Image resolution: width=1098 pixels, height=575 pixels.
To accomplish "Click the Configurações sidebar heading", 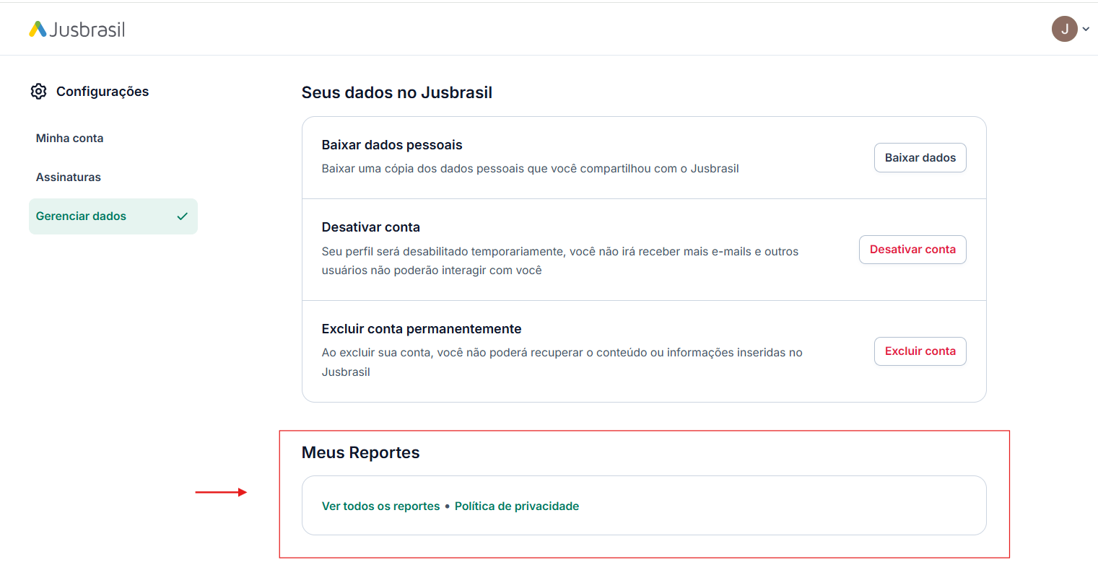I will pyautogui.click(x=103, y=92).
